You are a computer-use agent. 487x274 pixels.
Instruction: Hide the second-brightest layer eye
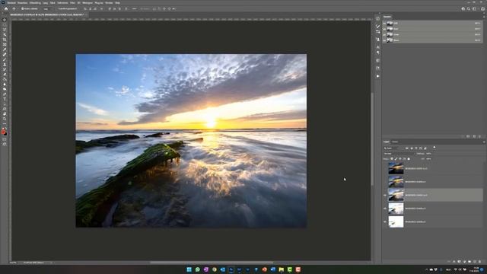coord(385,209)
